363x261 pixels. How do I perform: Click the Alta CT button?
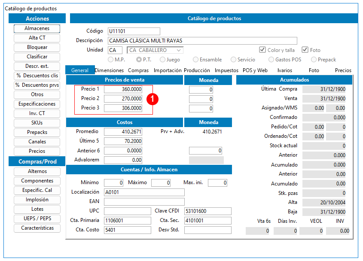(x=37, y=38)
